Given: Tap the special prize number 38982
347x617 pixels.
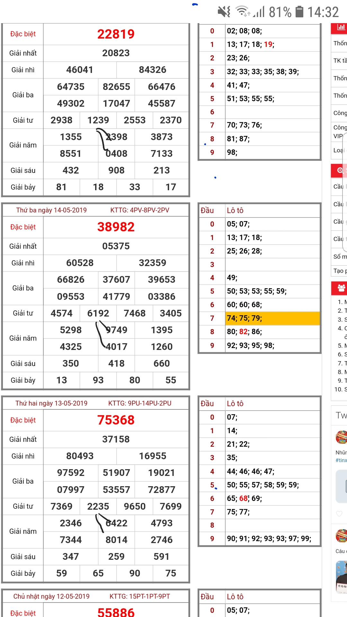Looking at the screenshot, I should [116, 227].
